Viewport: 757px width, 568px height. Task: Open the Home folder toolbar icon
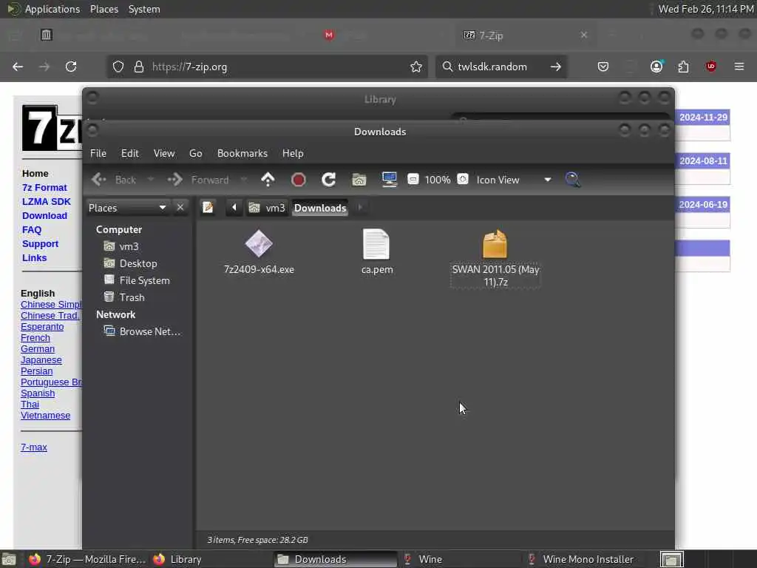coord(359,180)
